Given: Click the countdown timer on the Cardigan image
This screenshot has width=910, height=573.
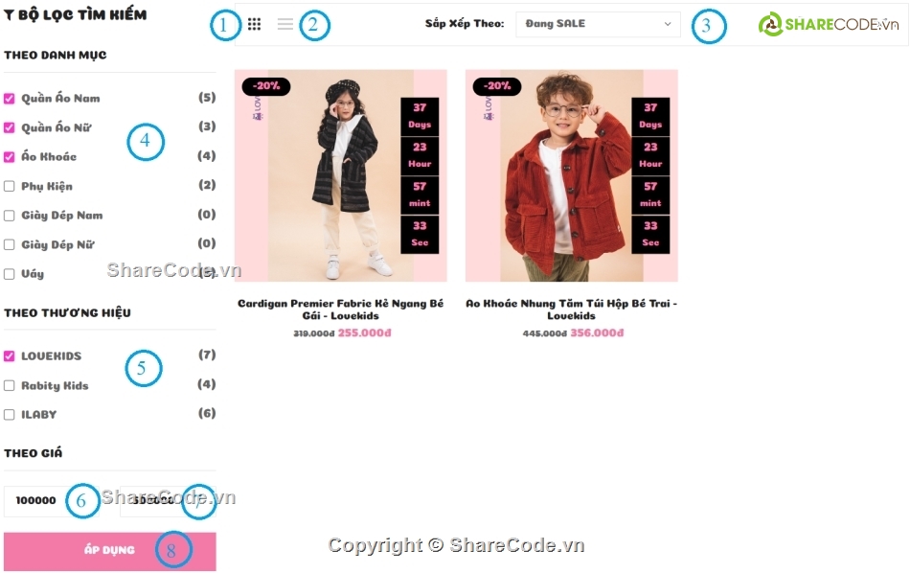Looking at the screenshot, I should [420, 175].
